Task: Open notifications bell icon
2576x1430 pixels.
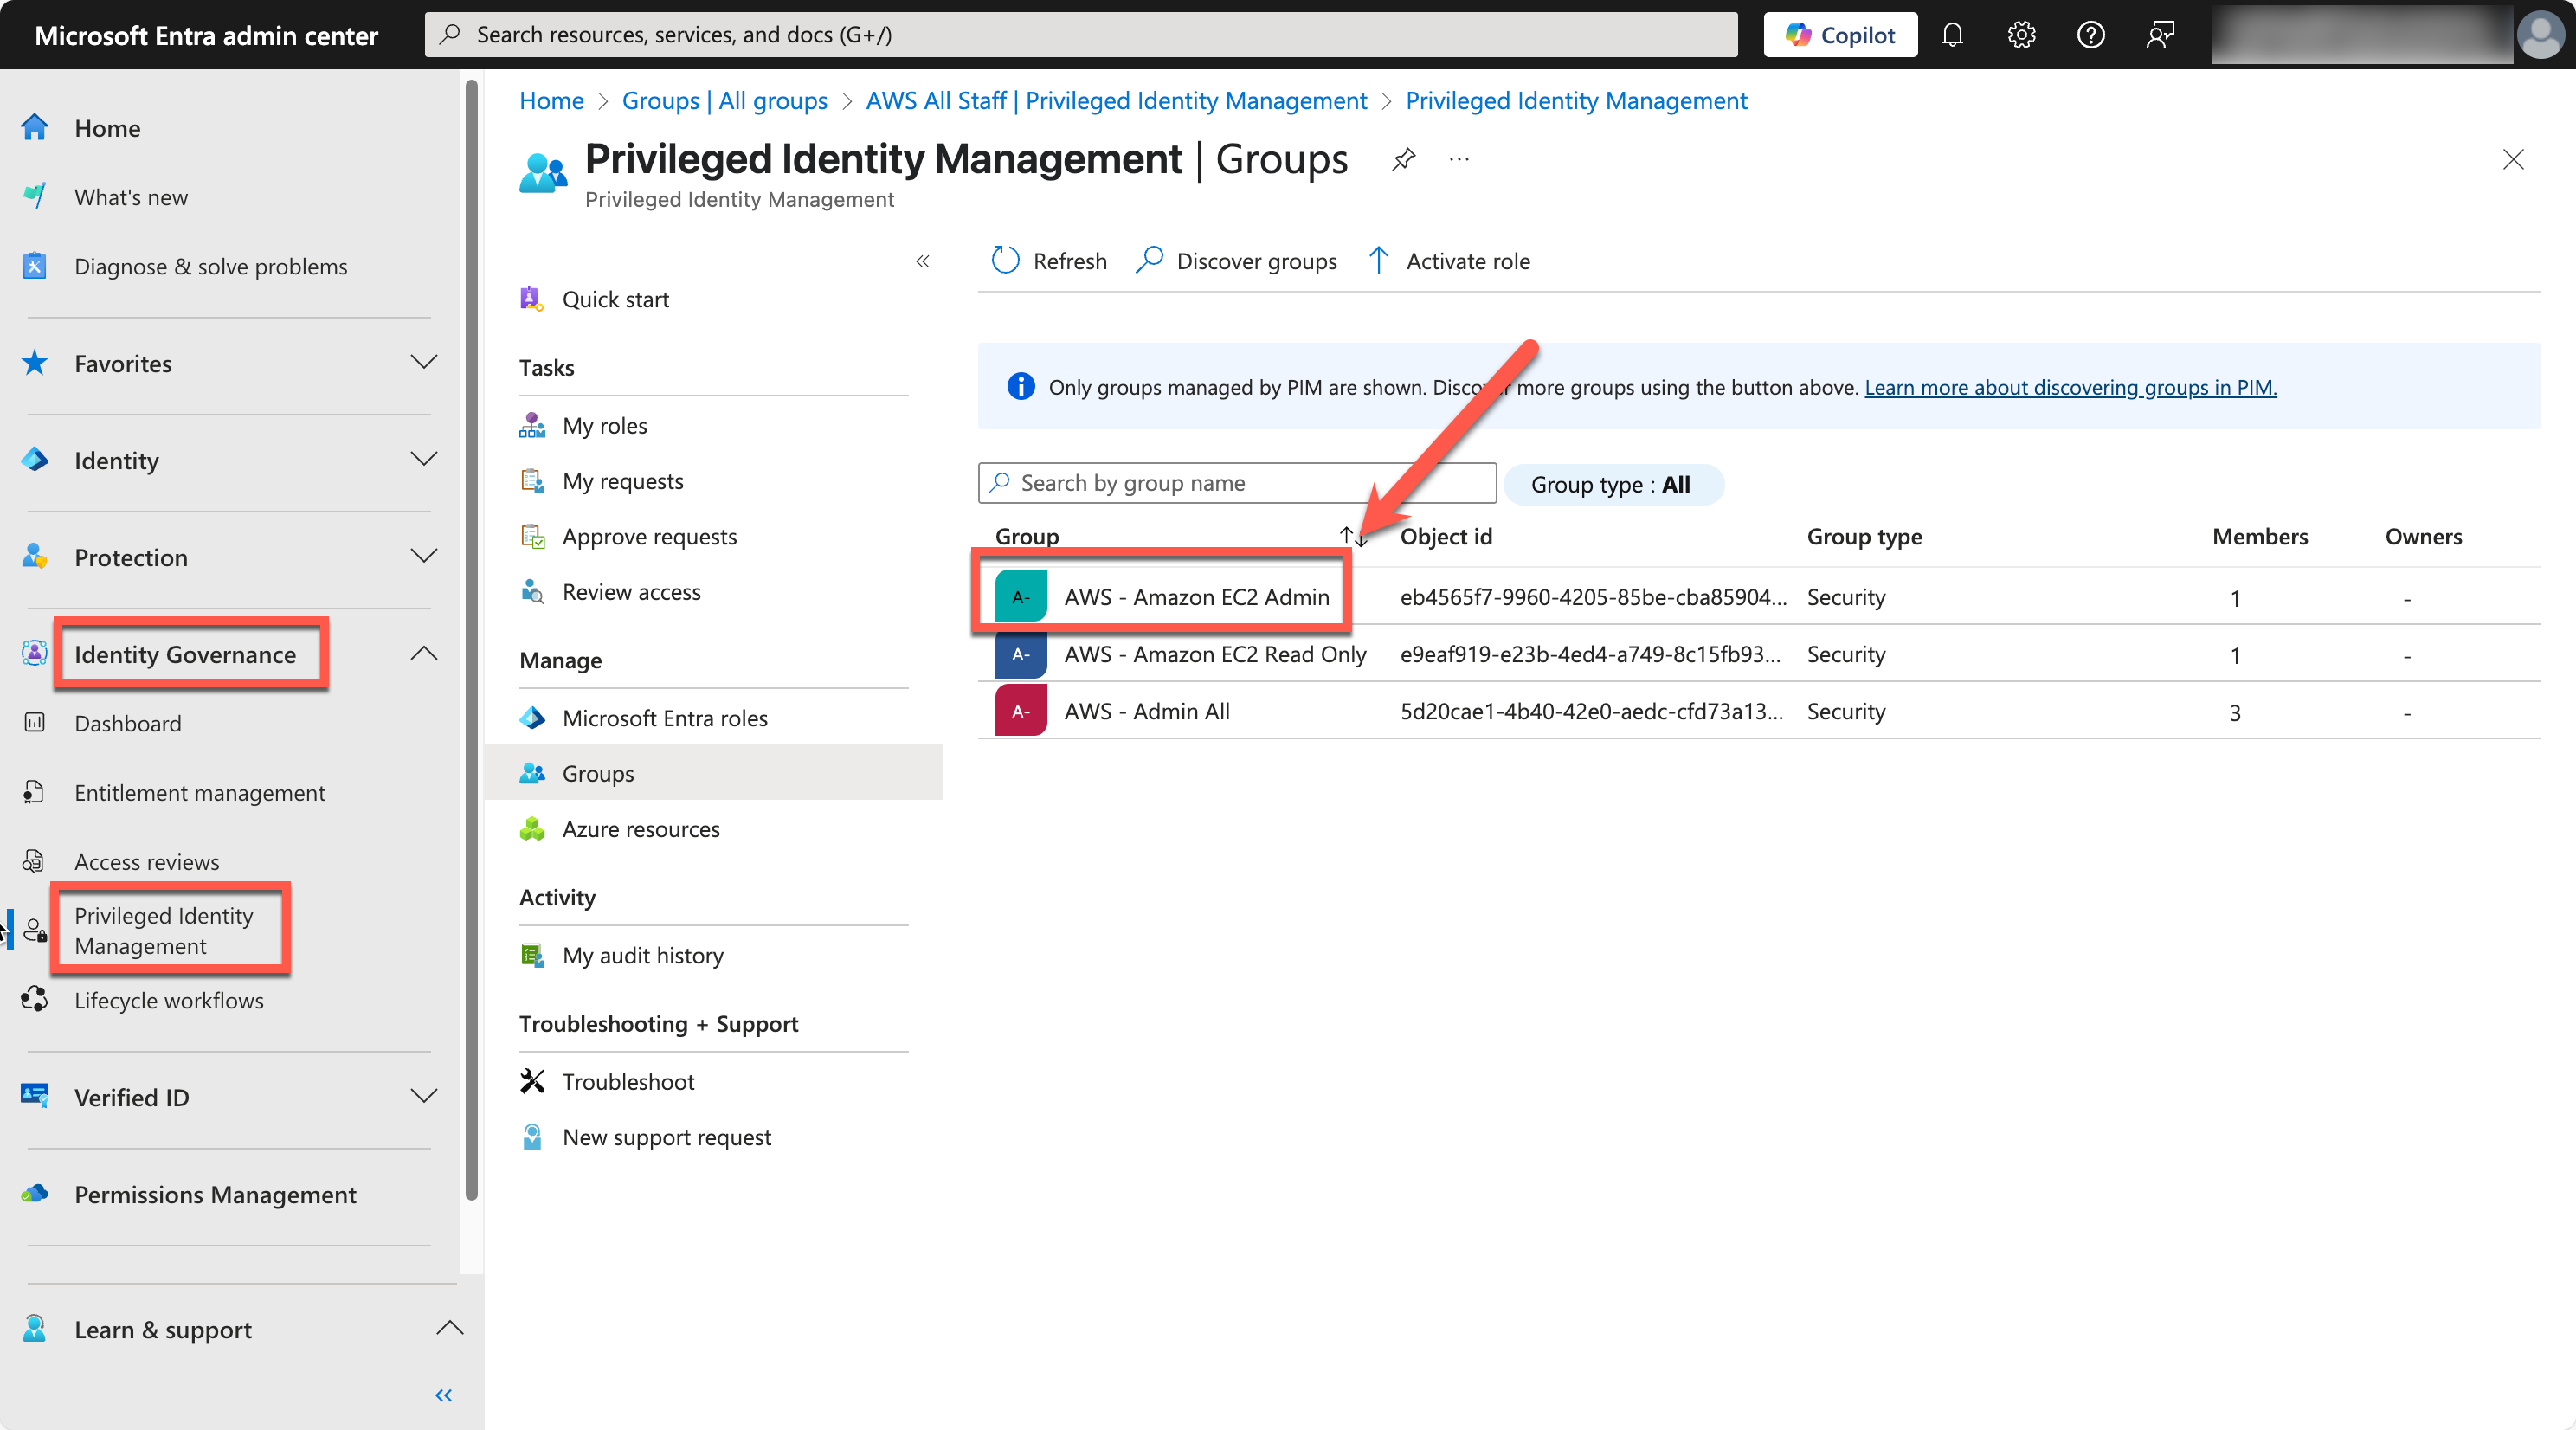Action: (x=1951, y=34)
